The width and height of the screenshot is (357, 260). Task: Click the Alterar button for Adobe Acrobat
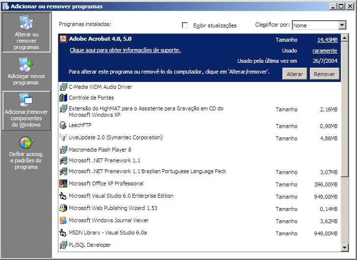295,74
